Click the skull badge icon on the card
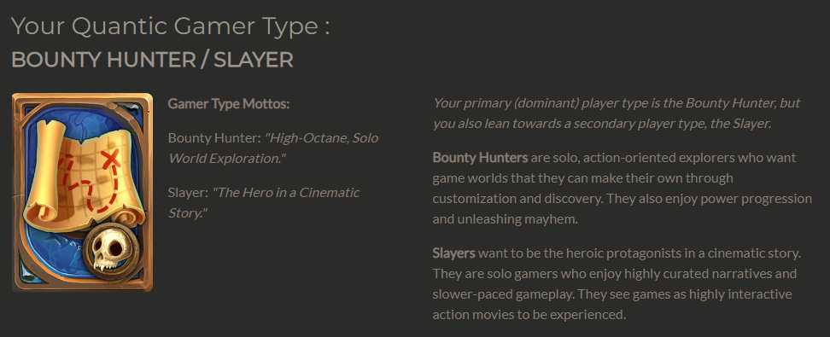This screenshot has width=830, height=337. pos(111,250)
